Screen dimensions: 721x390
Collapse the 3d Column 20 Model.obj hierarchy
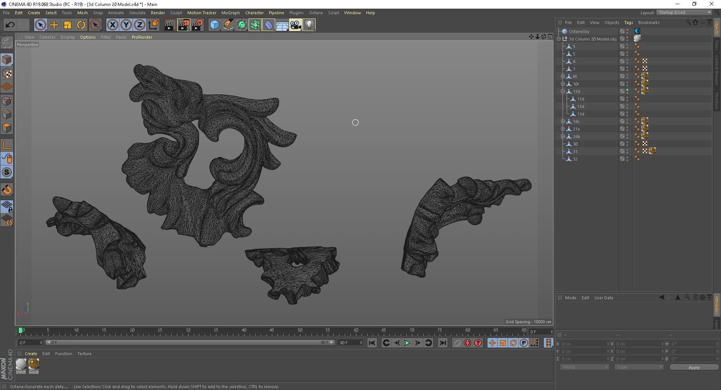[559, 39]
